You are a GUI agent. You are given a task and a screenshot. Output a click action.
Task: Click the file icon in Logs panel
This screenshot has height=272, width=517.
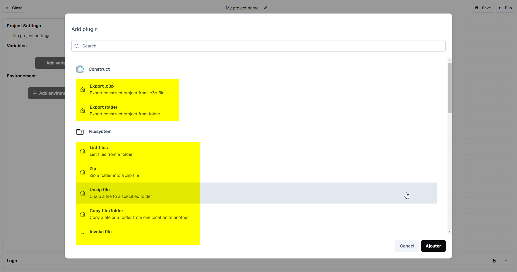(494, 261)
